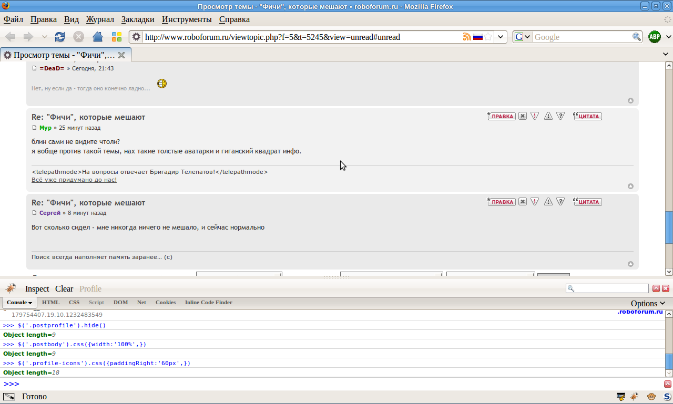Click the Adblock Plus ABP icon

tap(654, 37)
